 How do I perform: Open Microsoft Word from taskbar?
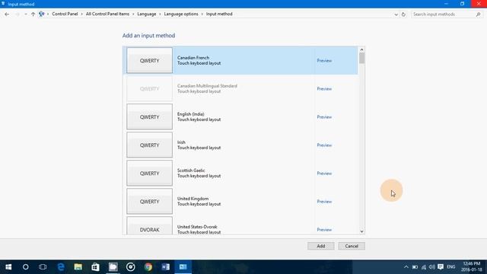[166, 267]
